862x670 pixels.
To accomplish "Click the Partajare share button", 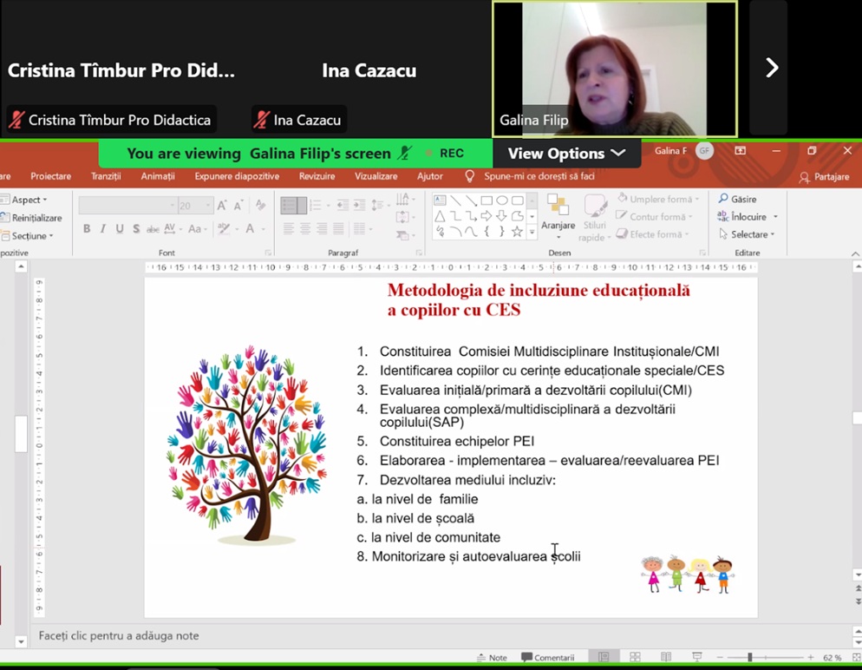I will point(824,177).
